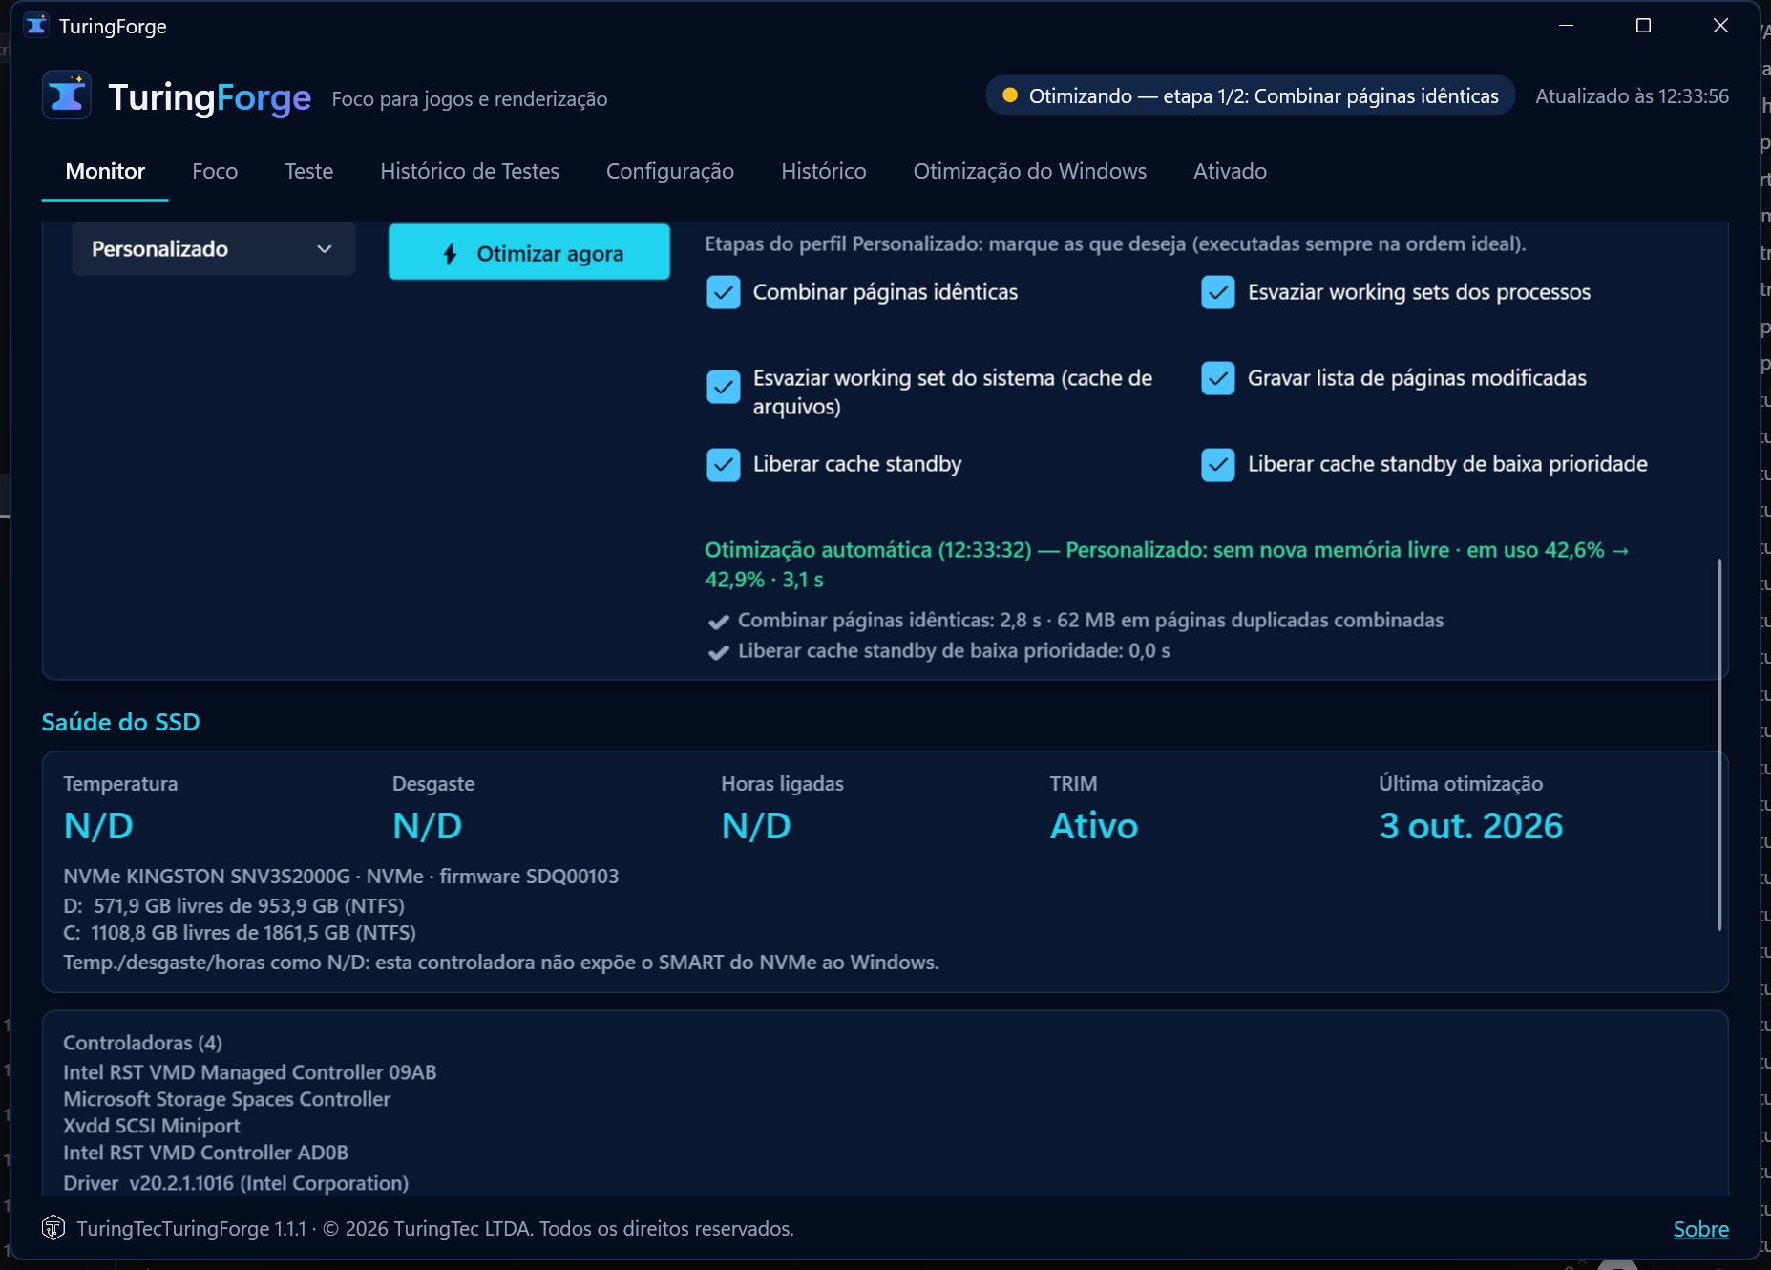The width and height of the screenshot is (1771, 1270).
Task: Click the chevron arrow in Personalizado combo box
Action: pyautogui.click(x=325, y=249)
